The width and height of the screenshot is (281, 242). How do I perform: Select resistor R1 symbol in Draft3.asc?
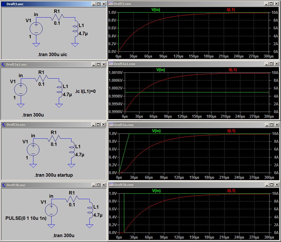(x=57, y=17)
